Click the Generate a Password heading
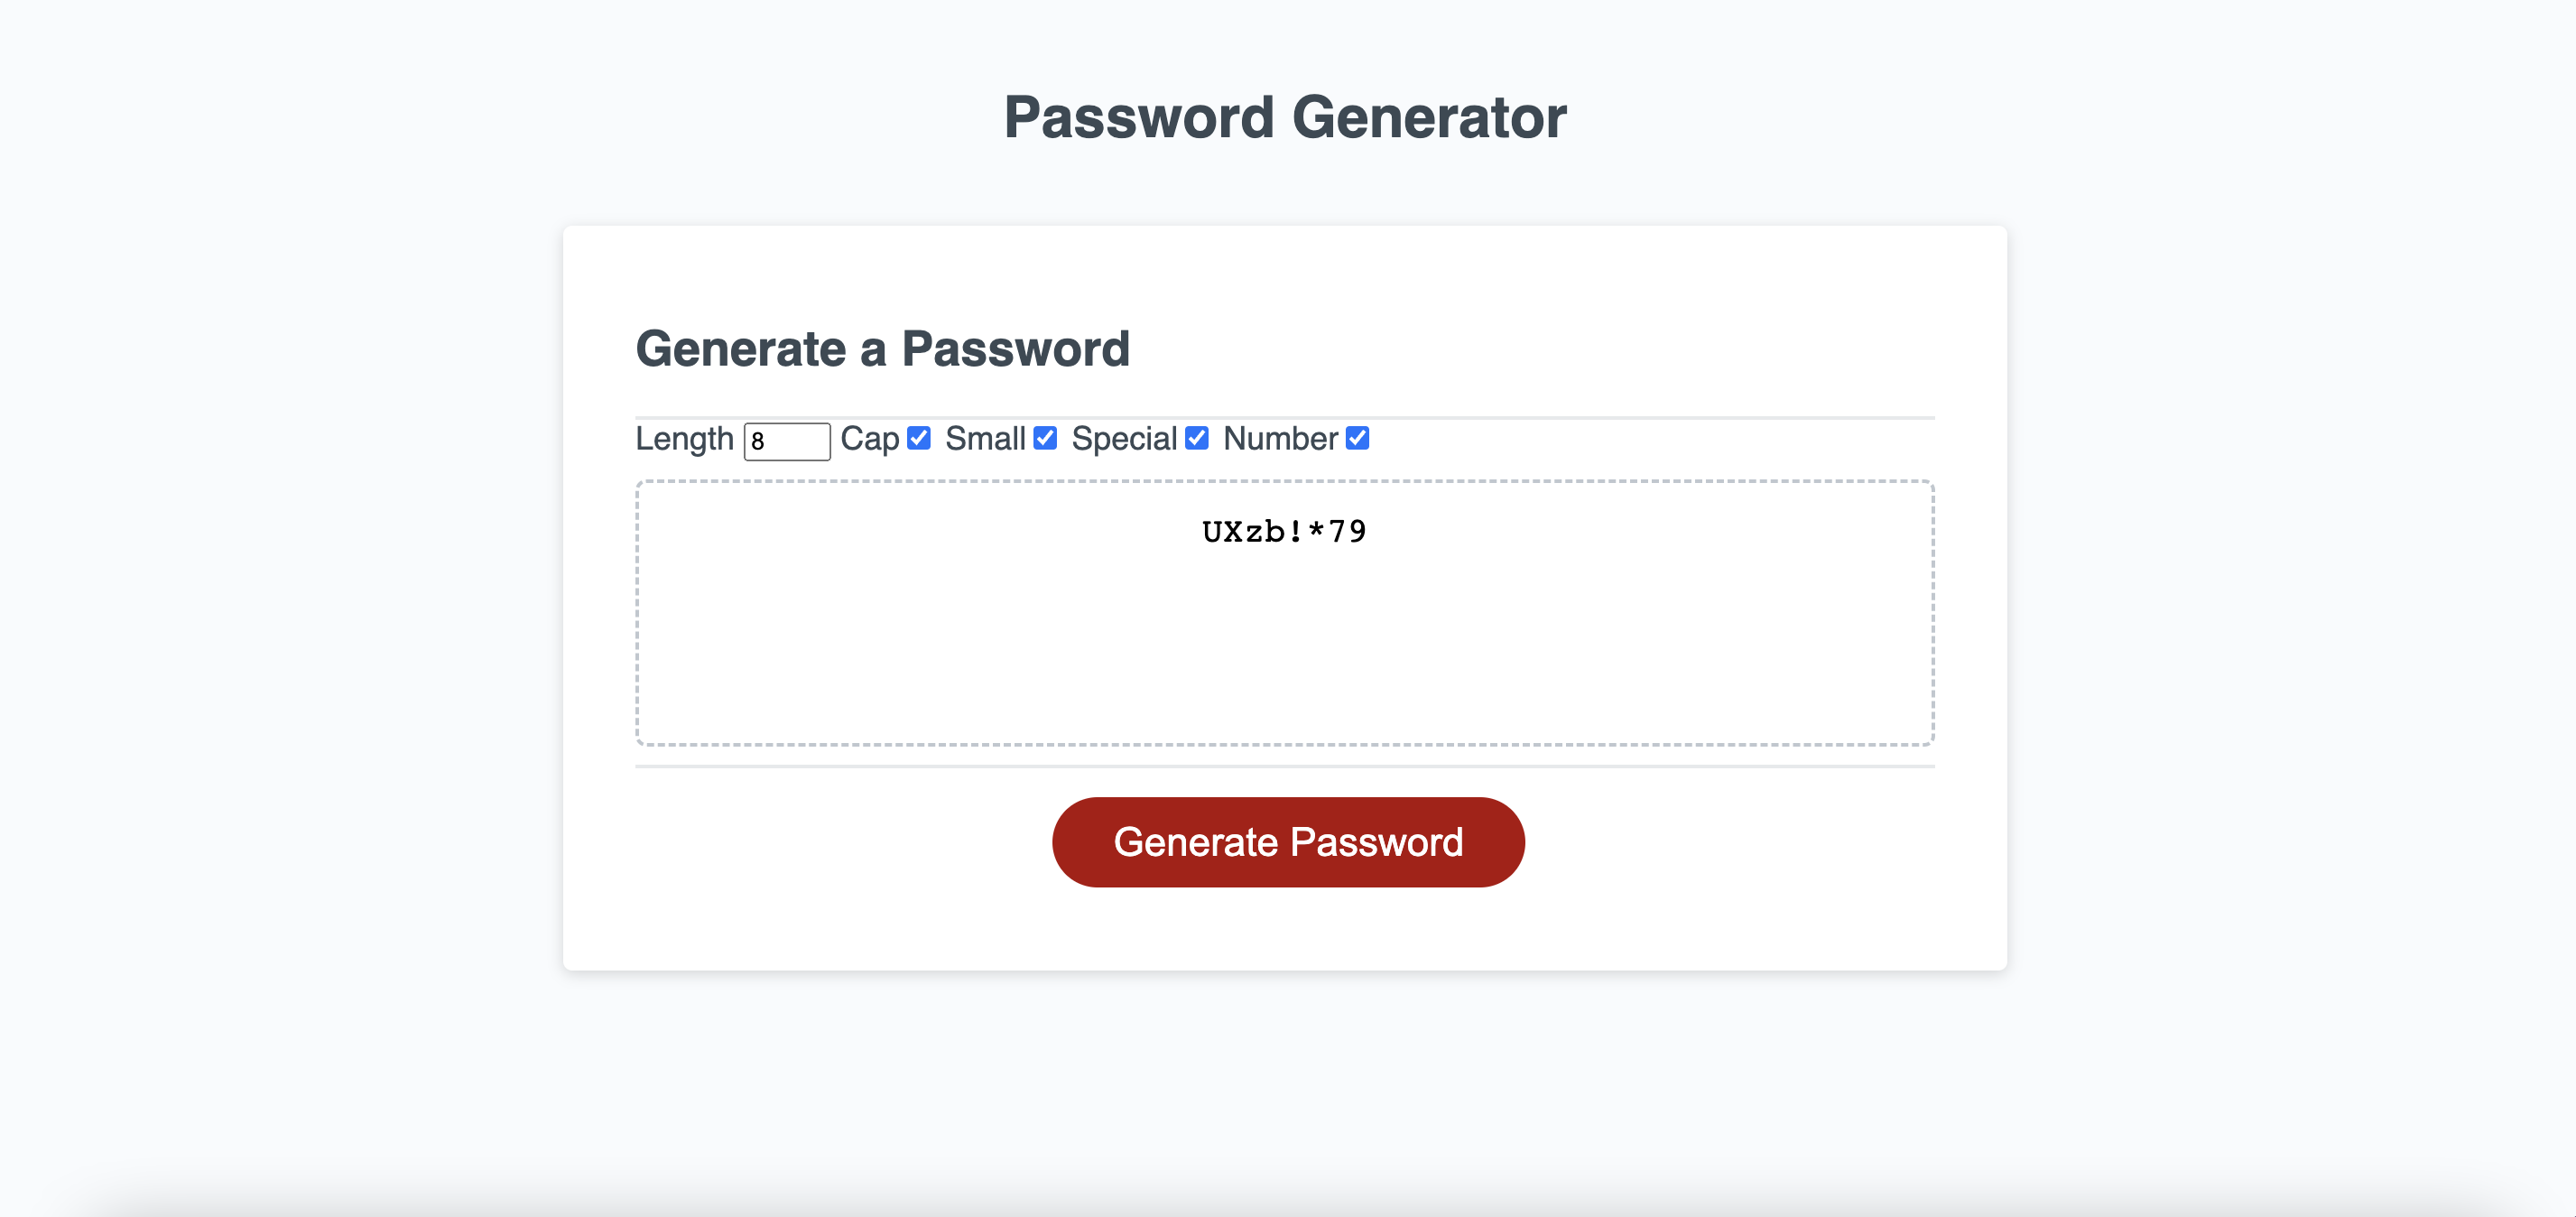2576x1217 pixels. coord(884,348)
